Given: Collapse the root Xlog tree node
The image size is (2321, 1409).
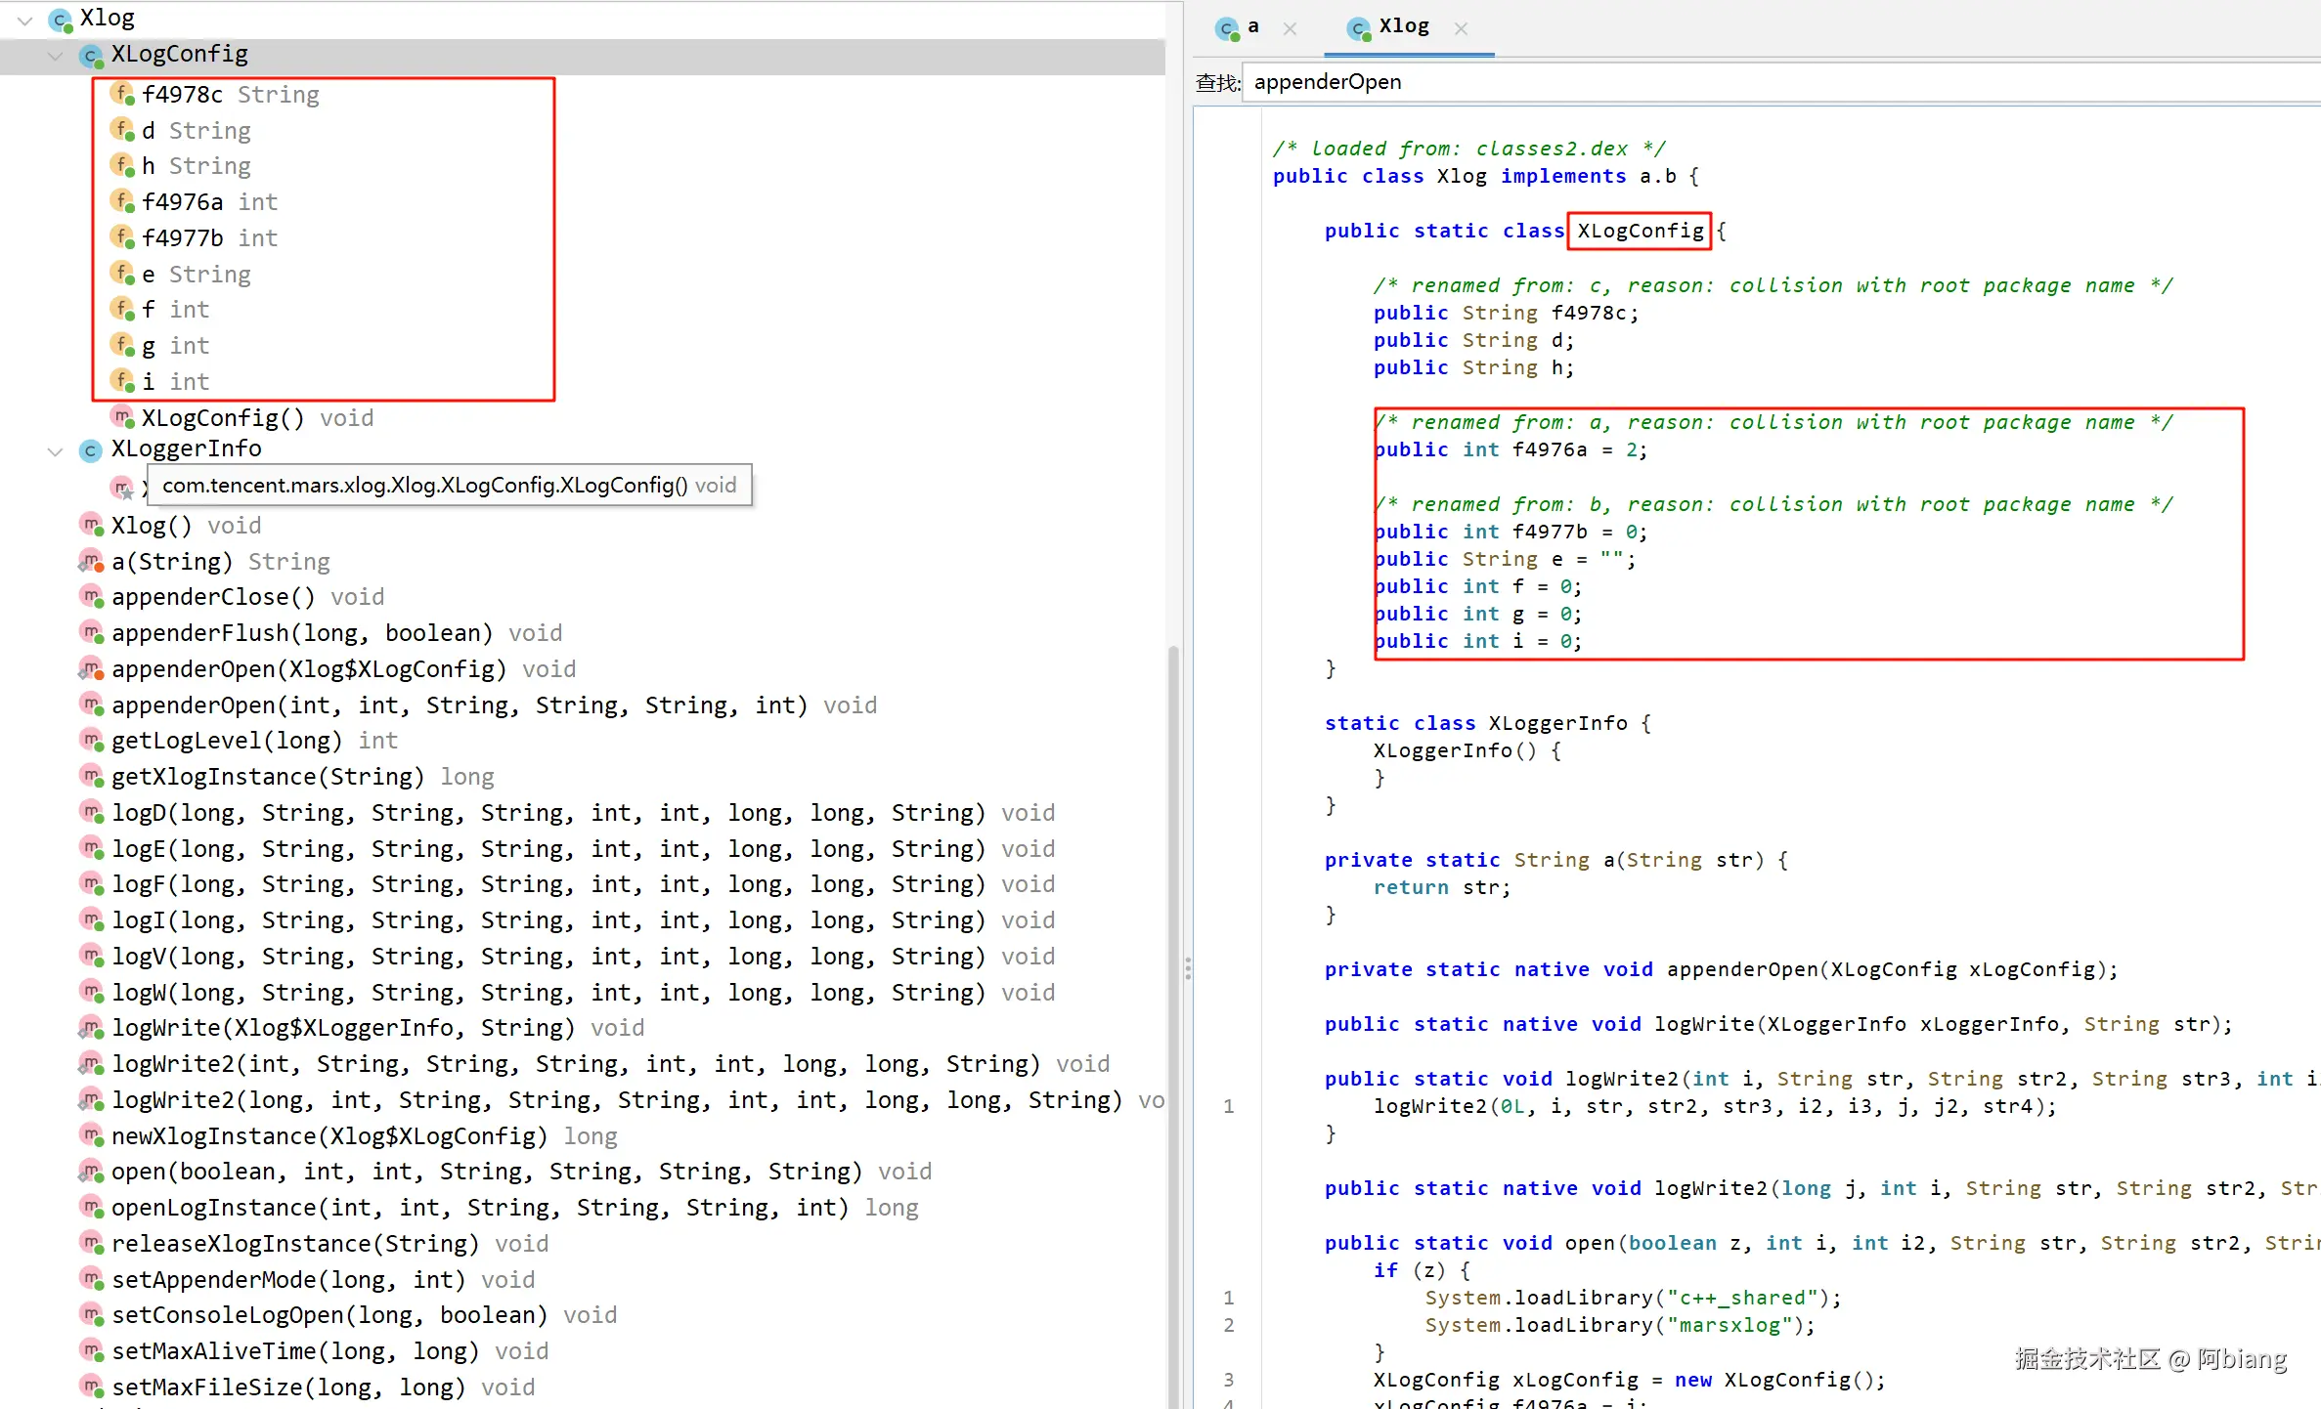Looking at the screenshot, I should (x=25, y=20).
